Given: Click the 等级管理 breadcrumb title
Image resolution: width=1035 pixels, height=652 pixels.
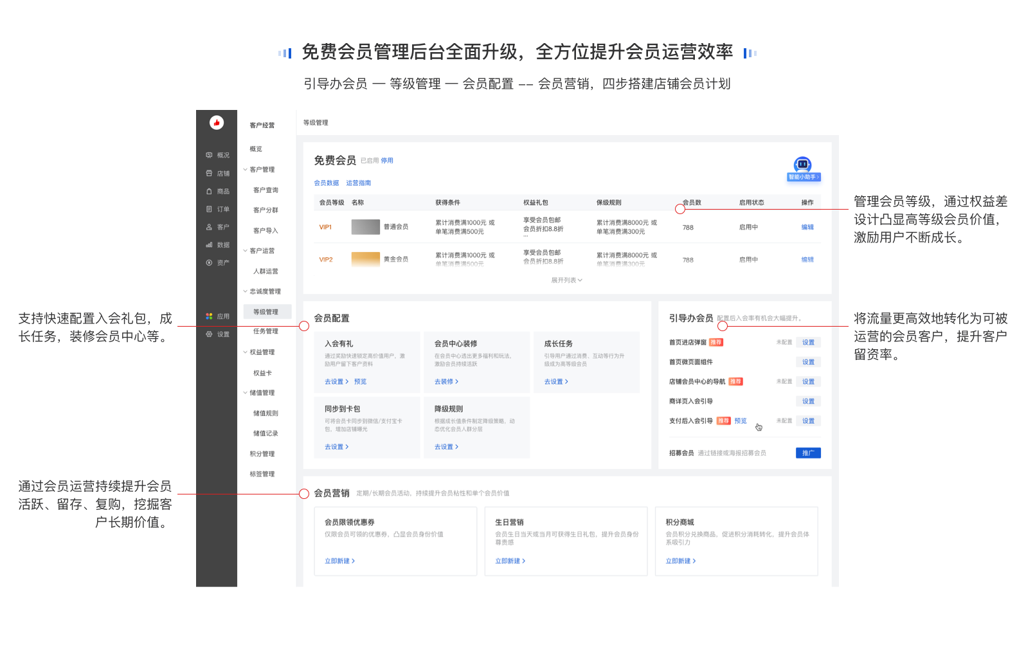Looking at the screenshot, I should (x=316, y=123).
